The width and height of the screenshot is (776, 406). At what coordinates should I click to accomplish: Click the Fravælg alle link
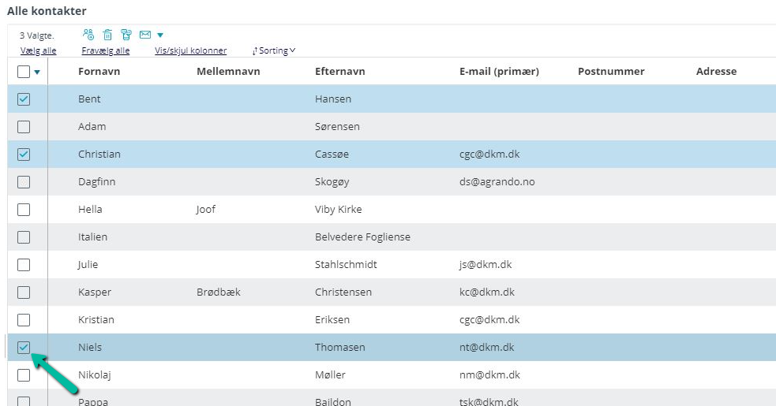pyautogui.click(x=106, y=50)
